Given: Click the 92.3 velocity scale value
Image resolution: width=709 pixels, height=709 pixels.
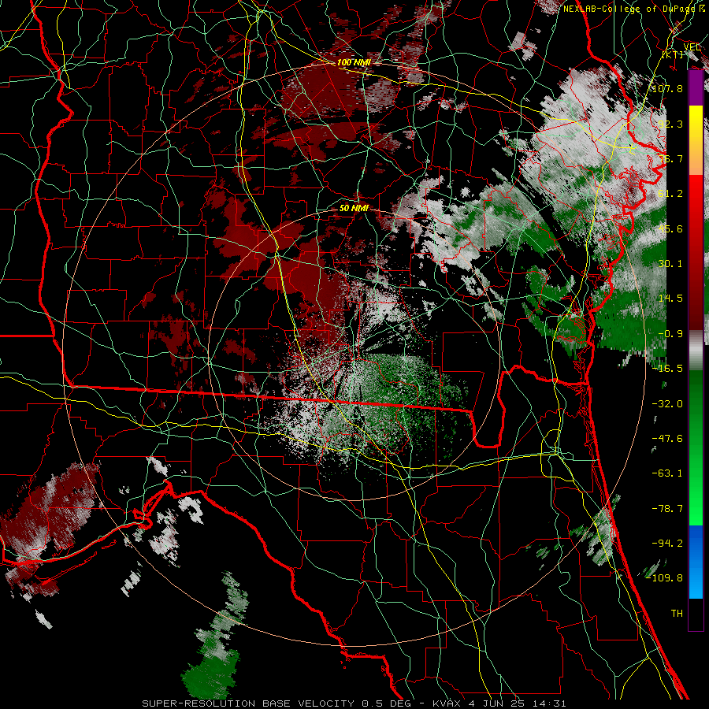Looking at the screenshot, I should click(670, 124).
